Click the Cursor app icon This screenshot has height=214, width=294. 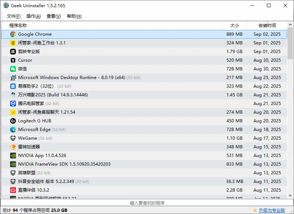[x=13, y=60]
